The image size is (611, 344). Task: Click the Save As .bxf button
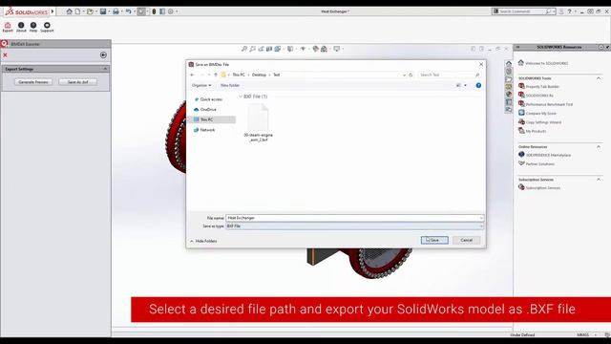[x=78, y=82]
